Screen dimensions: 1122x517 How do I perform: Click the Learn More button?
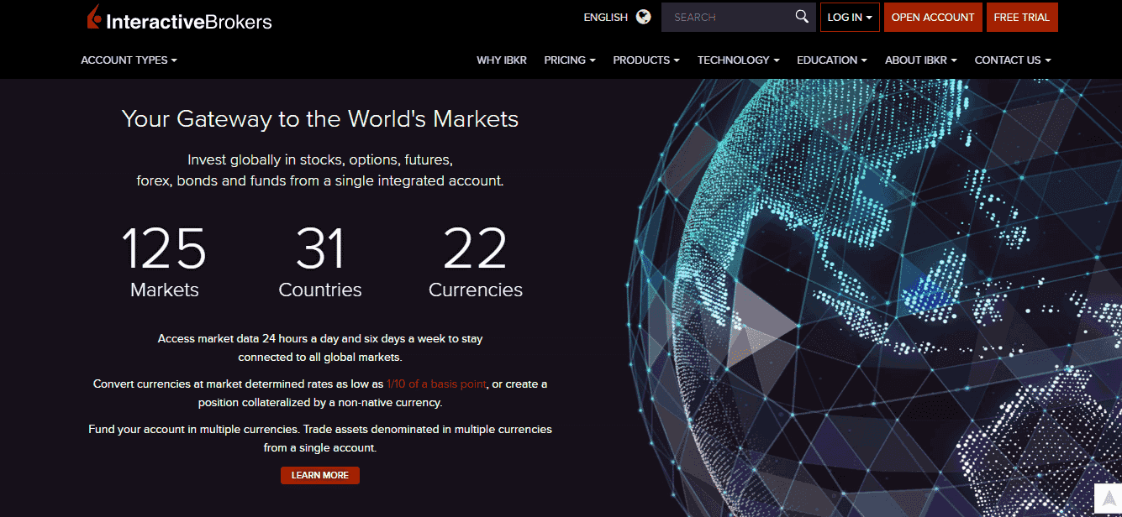(x=320, y=475)
